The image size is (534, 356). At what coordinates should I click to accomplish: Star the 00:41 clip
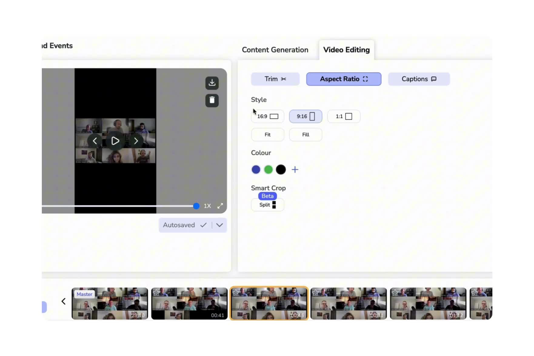(156, 293)
